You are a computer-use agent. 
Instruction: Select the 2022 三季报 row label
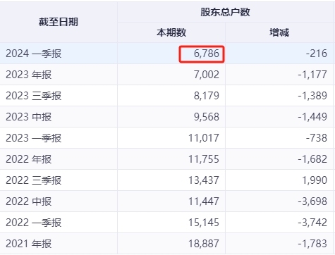[x=34, y=180]
